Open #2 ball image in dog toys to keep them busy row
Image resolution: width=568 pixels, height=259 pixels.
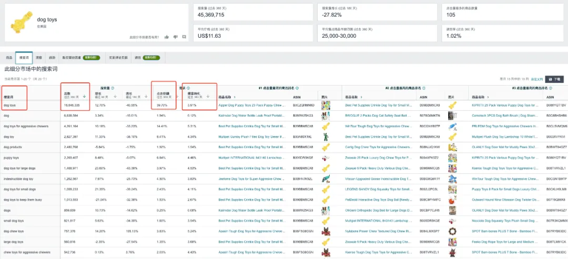click(452, 200)
